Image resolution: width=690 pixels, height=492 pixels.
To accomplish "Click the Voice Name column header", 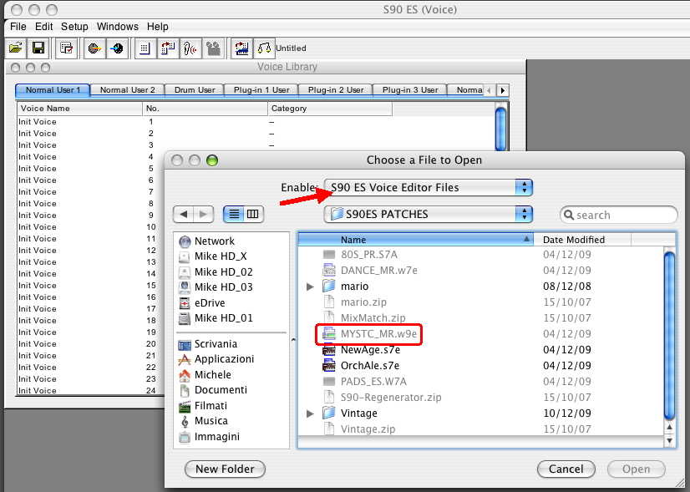I will click(x=79, y=109).
